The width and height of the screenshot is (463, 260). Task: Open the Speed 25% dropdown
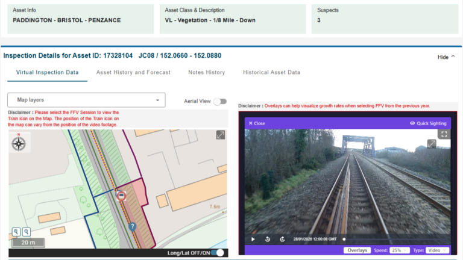(x=399, y=250)
